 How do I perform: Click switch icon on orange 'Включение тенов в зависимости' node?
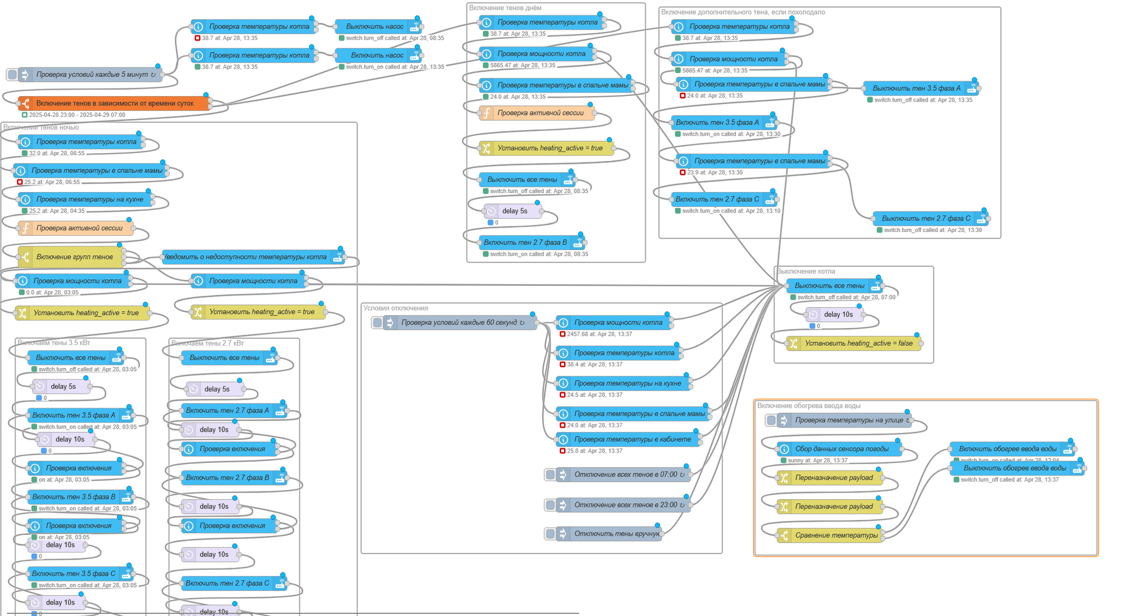[x=25, y=103]
